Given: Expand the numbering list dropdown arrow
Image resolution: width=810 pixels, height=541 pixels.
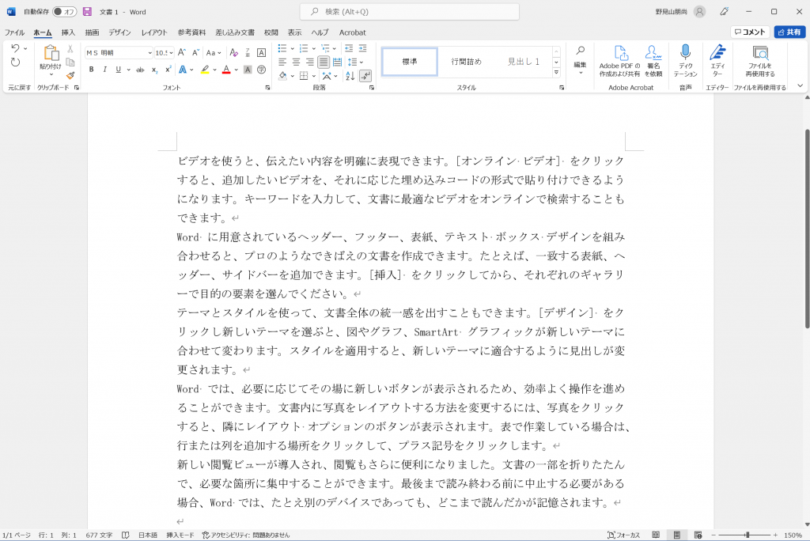Looking at the screenshot, I should 313,48.
